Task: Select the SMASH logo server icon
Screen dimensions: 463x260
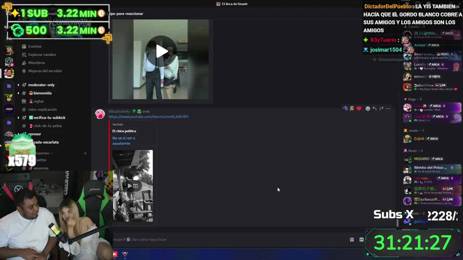Action: point(9,109)
